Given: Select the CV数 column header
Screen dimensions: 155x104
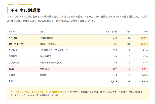Looking at the screenshot, I should point(128,32).
